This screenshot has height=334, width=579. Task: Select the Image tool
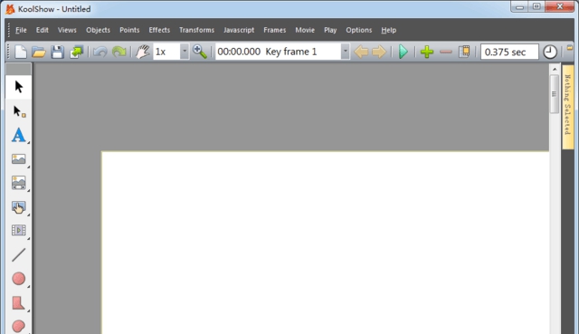click(18, 159)
